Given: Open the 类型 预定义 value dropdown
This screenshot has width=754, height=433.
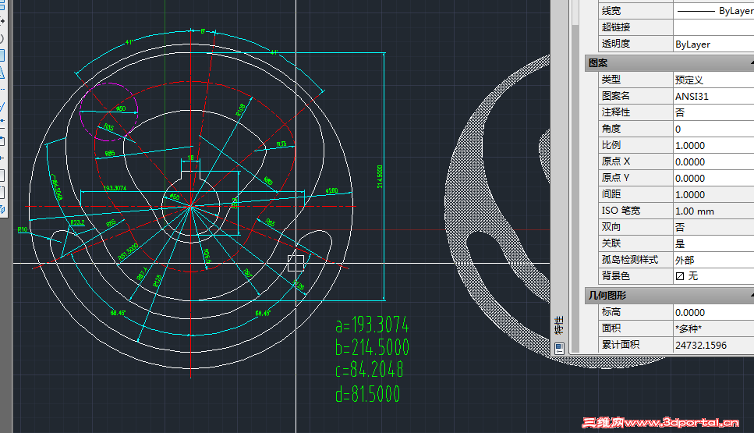Looking at the screenshot, I should (x=713, y=80).
